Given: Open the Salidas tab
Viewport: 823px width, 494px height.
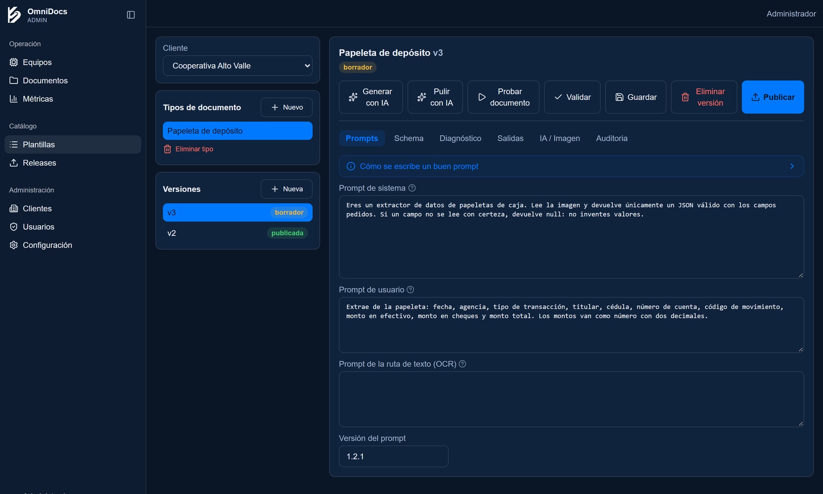Looking at the screenshot, I should tap(510, 138).
